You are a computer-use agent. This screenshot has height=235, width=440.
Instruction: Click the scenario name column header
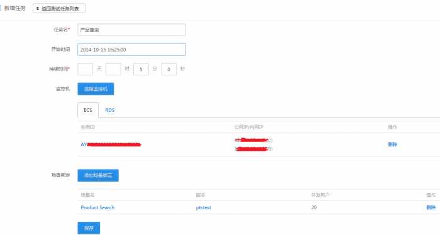(x=87, y=195)
